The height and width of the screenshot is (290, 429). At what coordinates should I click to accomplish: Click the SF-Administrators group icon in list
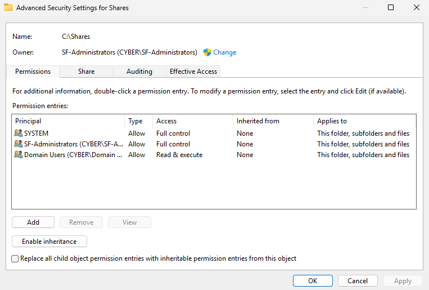19,144
